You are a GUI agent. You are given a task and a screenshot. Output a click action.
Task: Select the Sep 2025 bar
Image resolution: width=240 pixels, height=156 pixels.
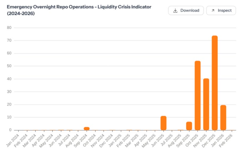point(189,126)
